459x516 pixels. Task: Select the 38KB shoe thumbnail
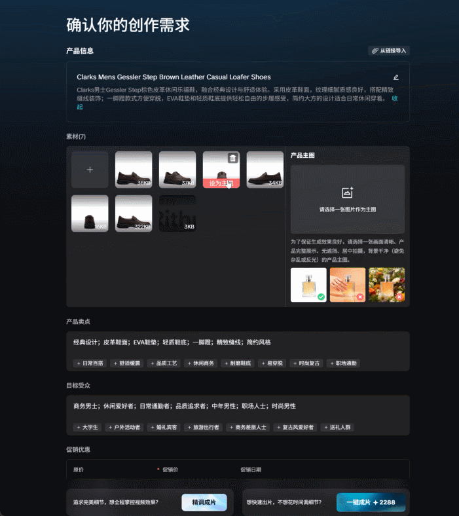point(134,170)
